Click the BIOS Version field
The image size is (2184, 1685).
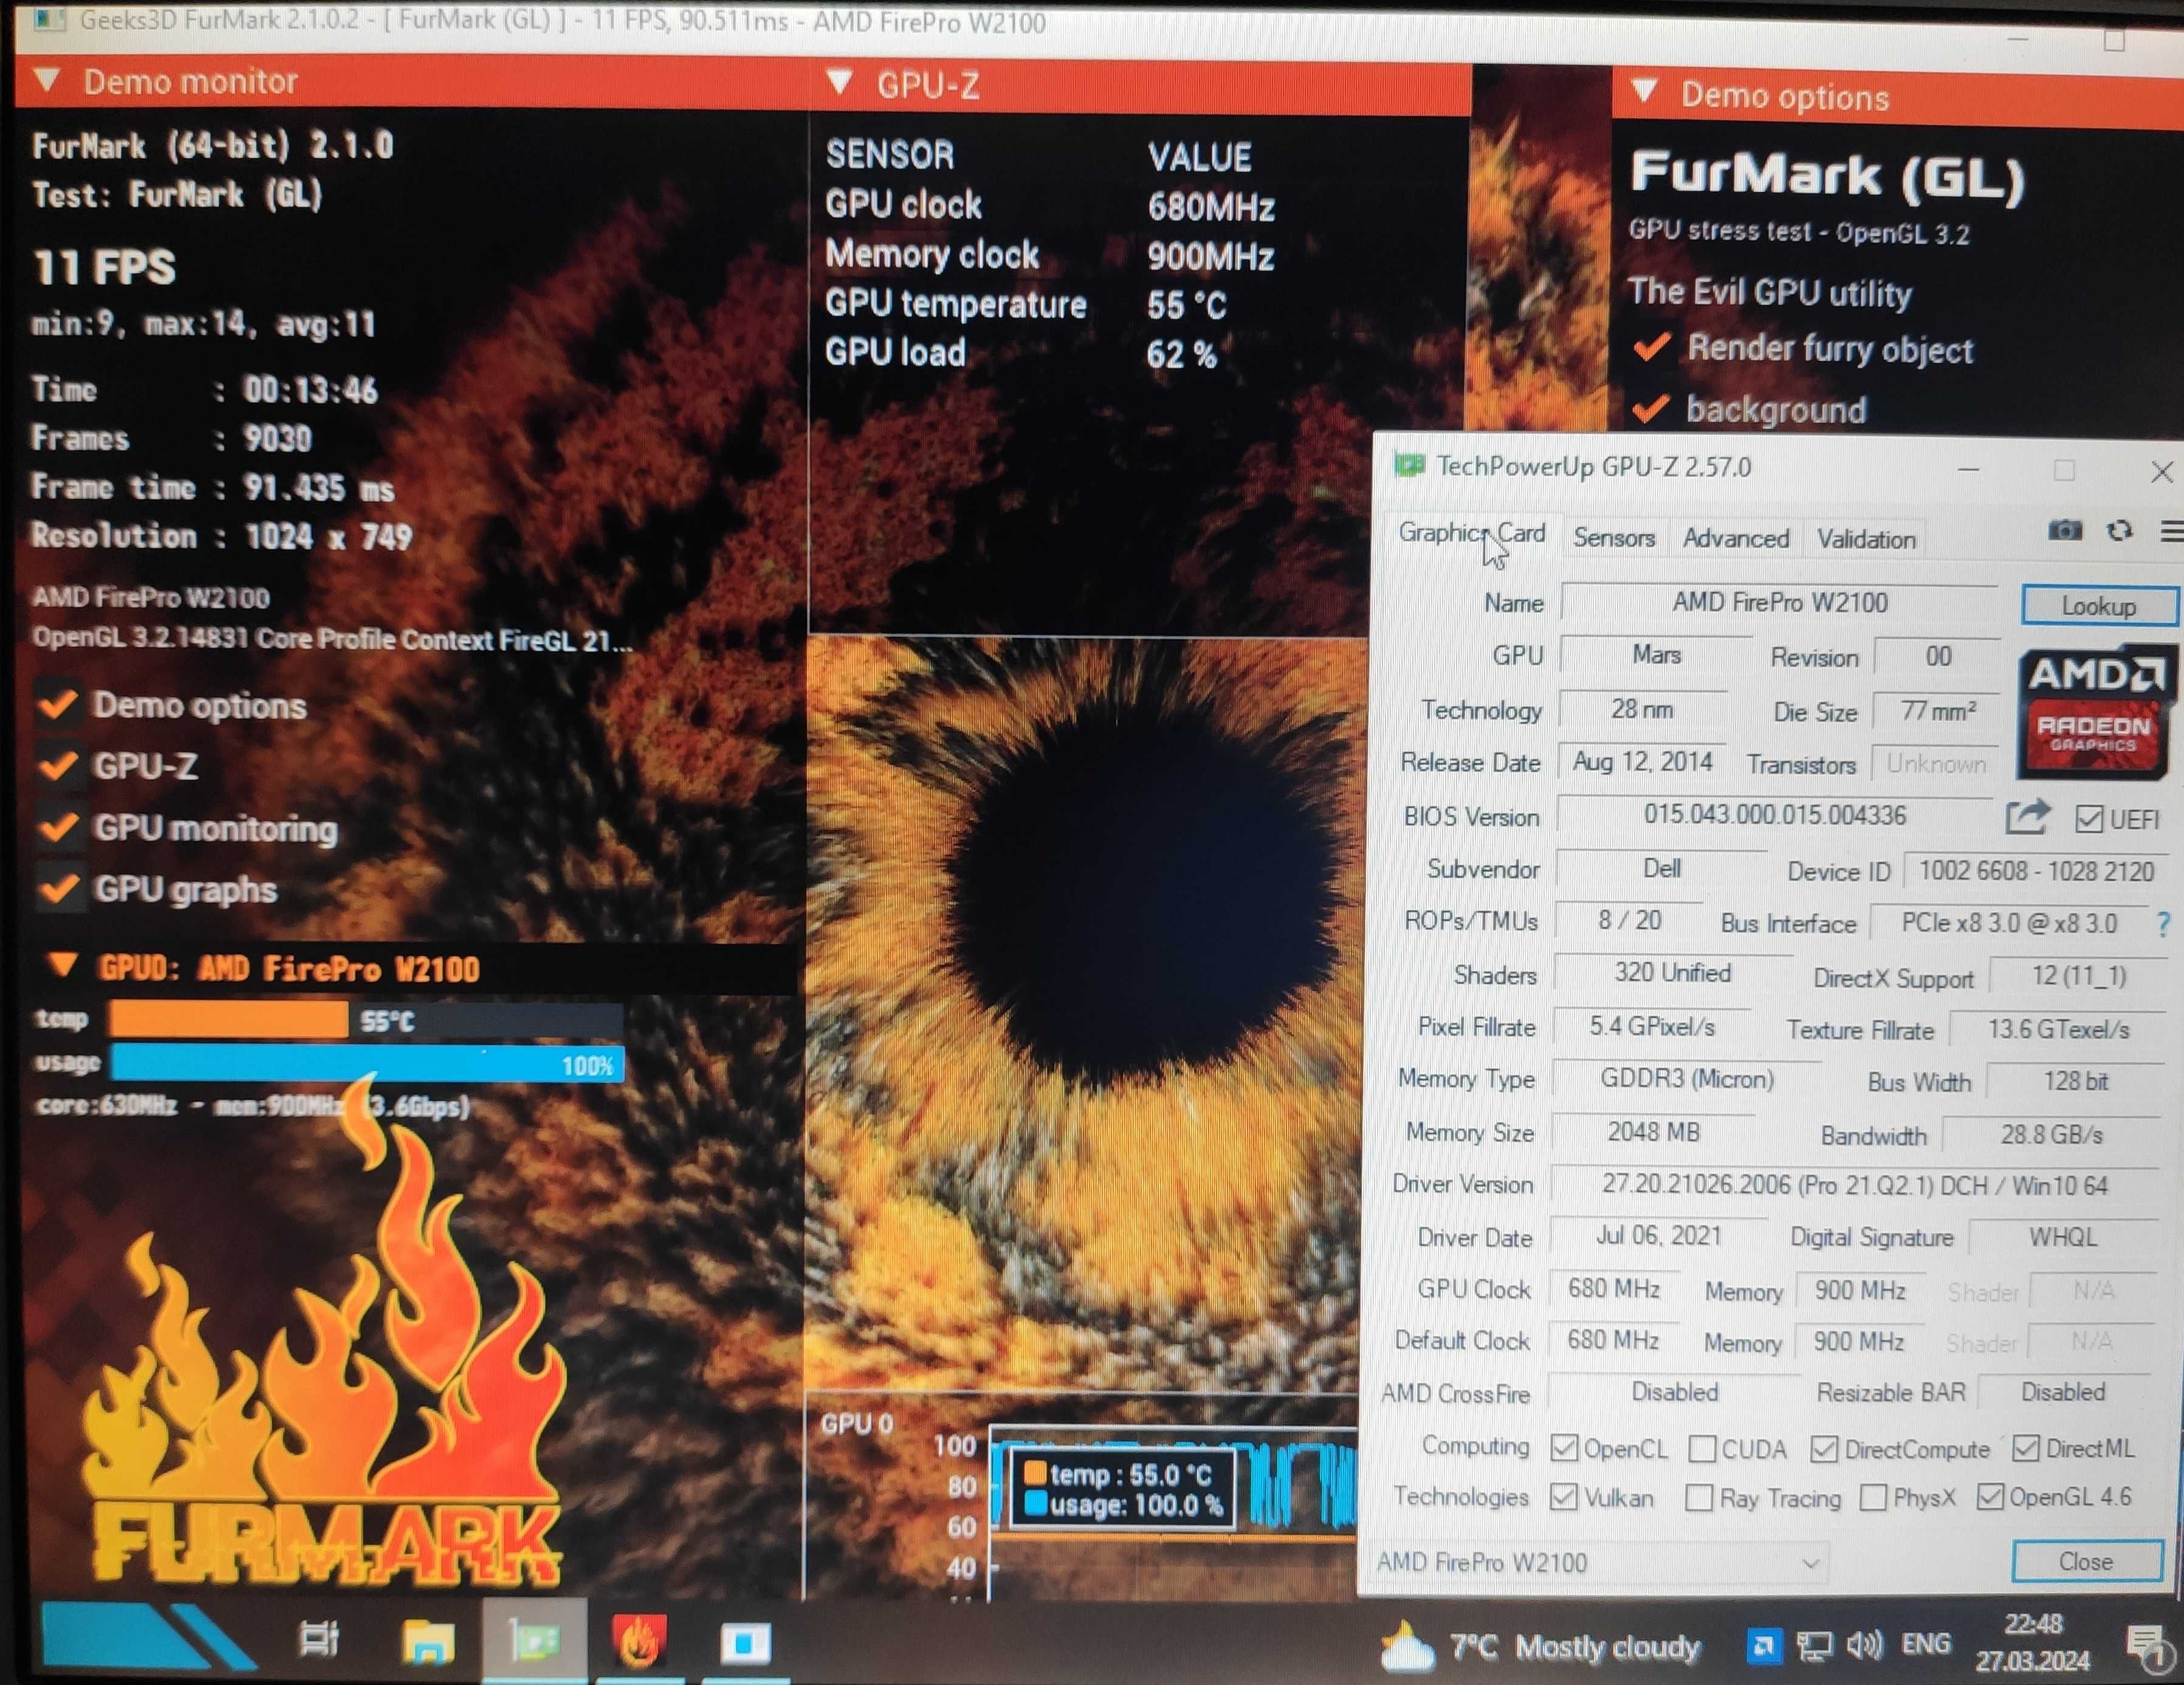coord(1774,815)
